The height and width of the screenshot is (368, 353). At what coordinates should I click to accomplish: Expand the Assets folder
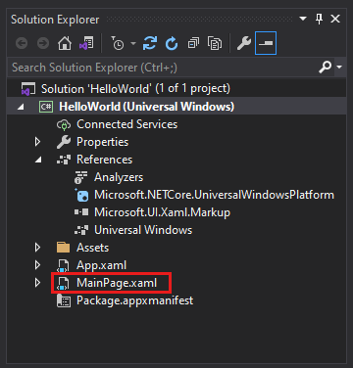click(38, 248)
